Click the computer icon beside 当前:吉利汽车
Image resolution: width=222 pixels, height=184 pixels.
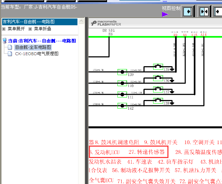[x=5, y=41]
